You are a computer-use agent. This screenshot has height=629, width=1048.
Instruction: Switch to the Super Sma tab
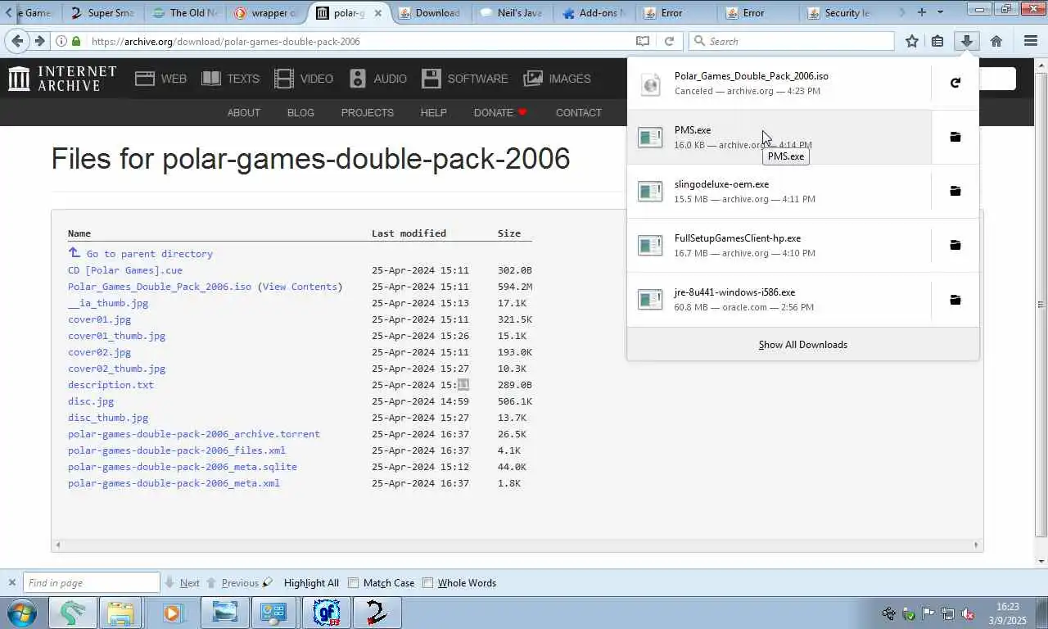[102, 12]
